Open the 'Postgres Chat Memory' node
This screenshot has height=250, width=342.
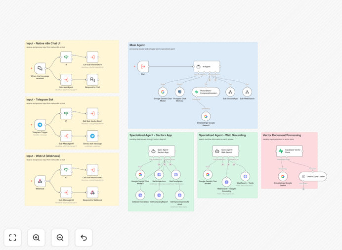179,92
